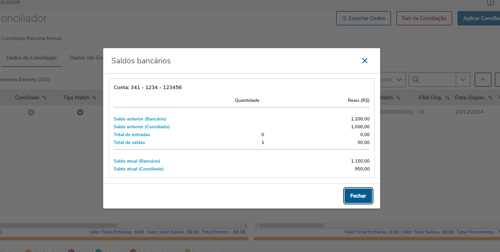Click the Exportar Dados button
Image resolution: width=500 pixels, height=252 pixels.
coord(363,18)
